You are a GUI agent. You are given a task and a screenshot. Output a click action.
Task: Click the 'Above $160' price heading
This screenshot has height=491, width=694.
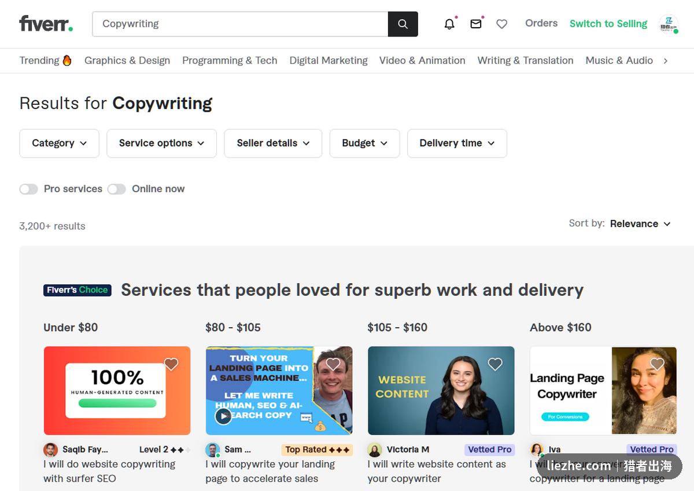560,328
